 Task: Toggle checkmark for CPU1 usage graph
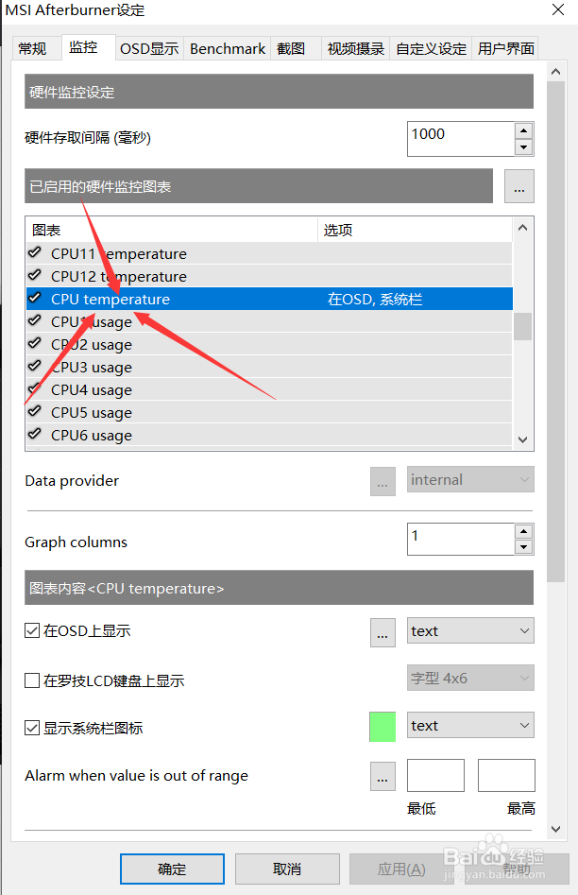pyautogui.click(x=35, y=320)
